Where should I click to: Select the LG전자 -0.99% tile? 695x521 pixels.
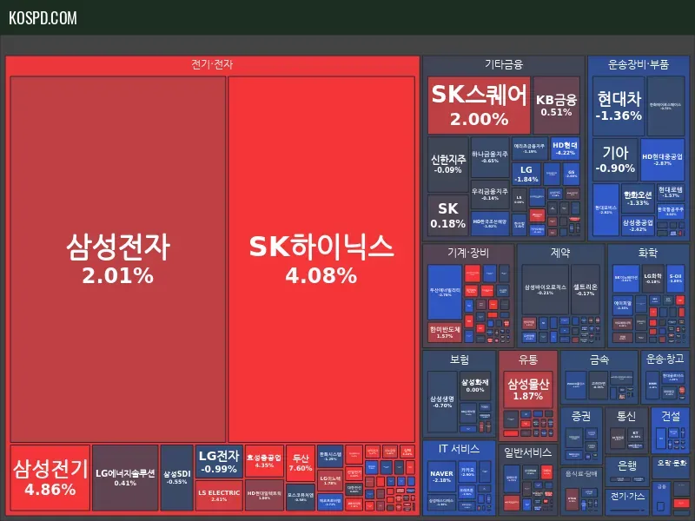pyautogui.click(x=219, y=461)
